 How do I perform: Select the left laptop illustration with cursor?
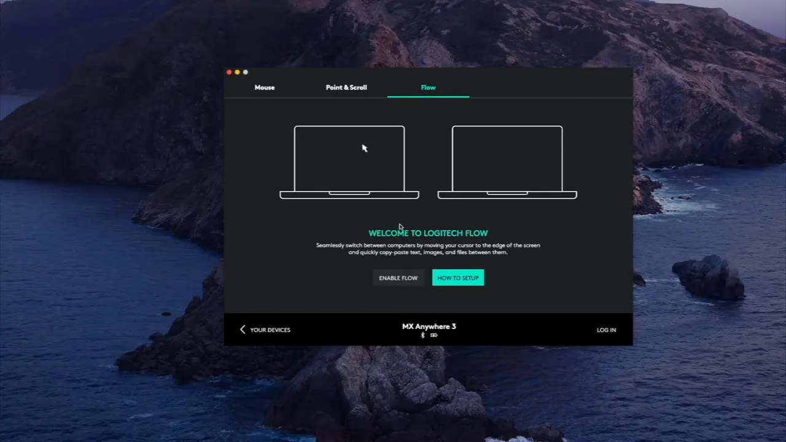pyautogui.click(x=349, y=162)
